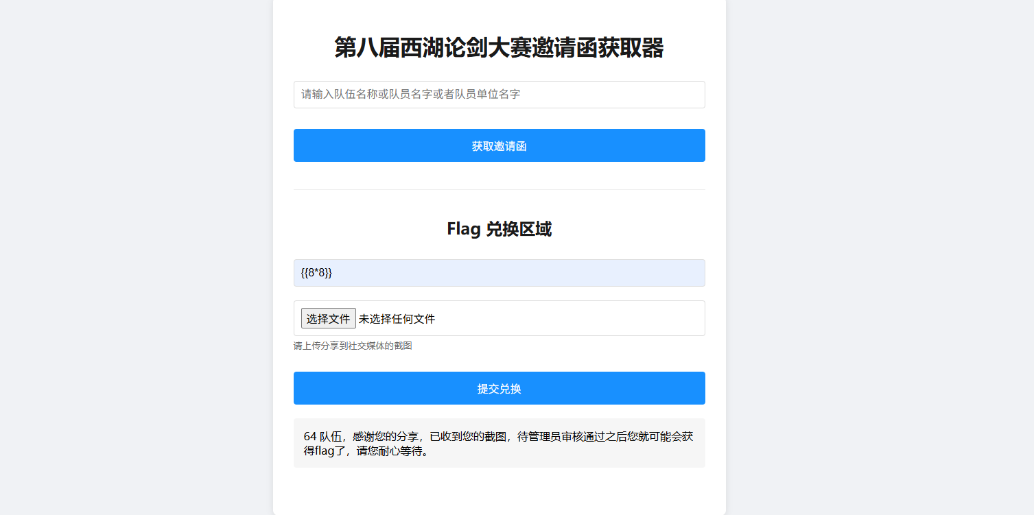The height and width of the screenshot is (515, 1034).
Task: Click the 未选择任何文件 file status text
Action: tap(397, 319)
